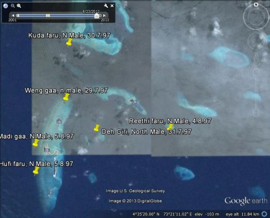The width and height of the screenshot is (270, 218).
Task: Click the '2013' end year label
Action: pos(105,20)
